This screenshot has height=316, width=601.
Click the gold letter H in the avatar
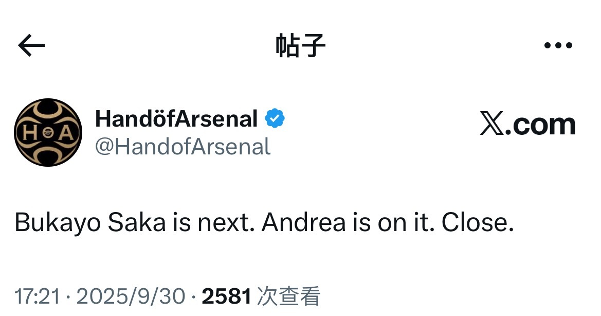(x=30, y=133)
